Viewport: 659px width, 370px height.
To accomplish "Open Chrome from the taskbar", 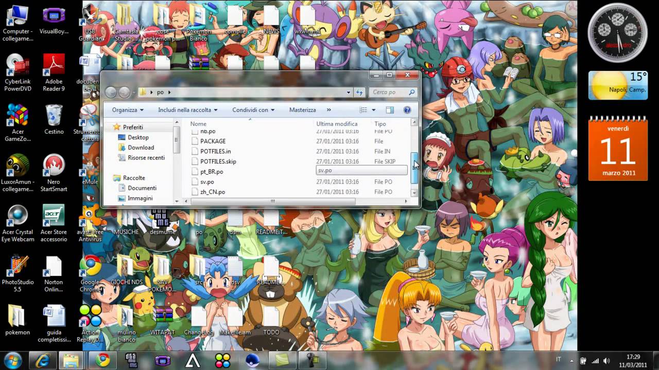I will (x=102, y=361).
